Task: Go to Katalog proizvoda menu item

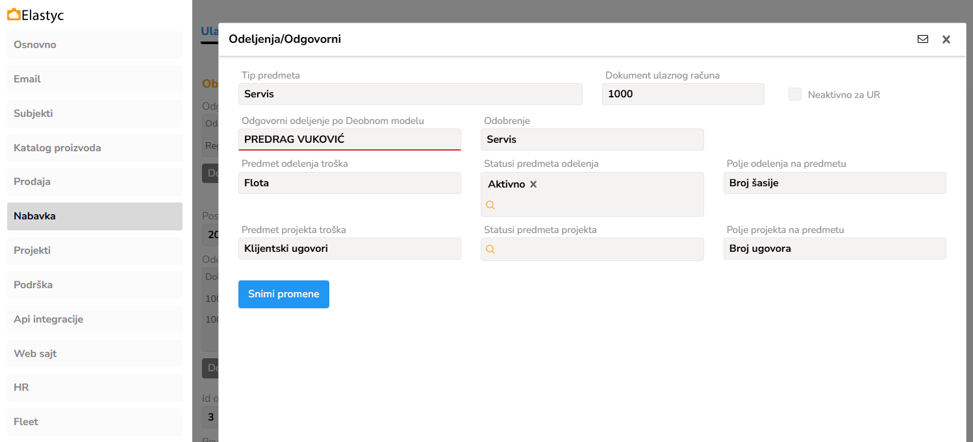Action: pyautogui.click(x=95, y=148)
